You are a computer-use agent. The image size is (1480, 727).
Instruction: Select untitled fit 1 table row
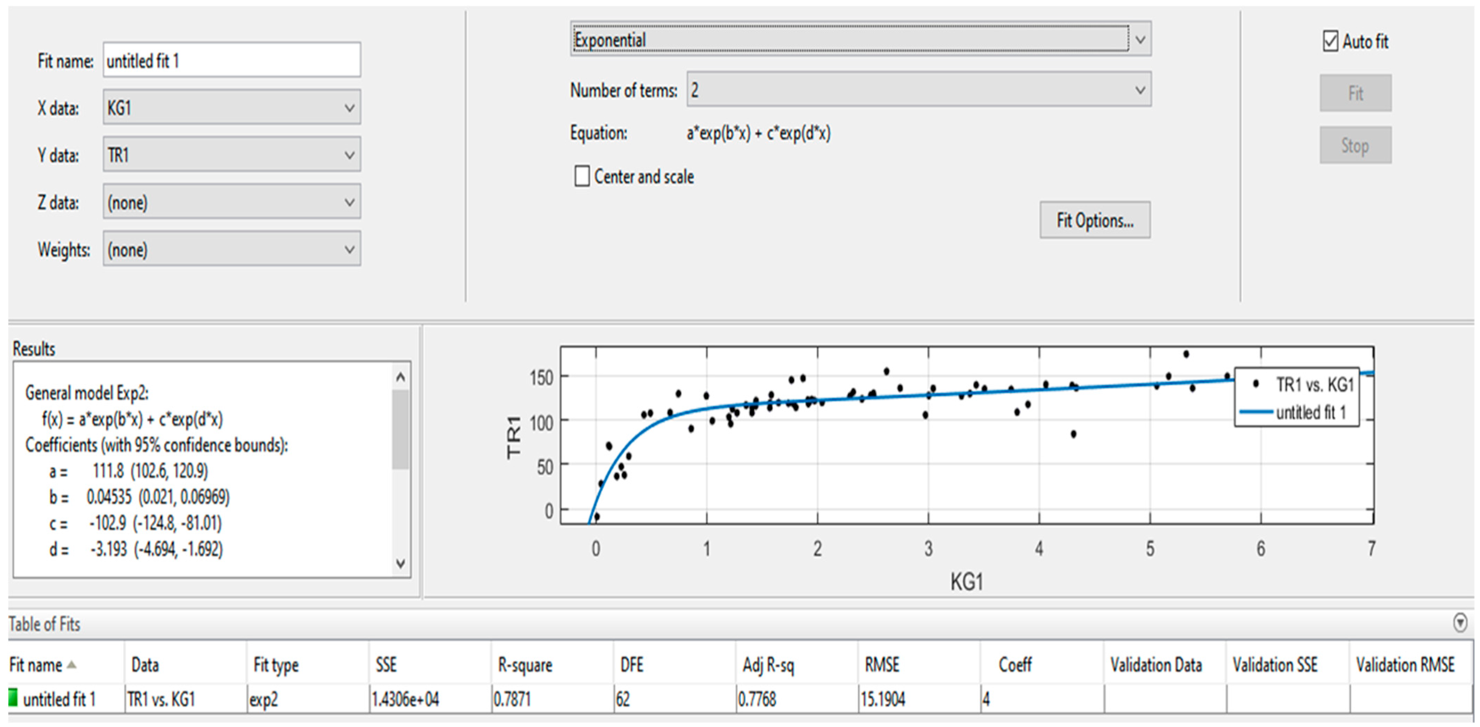[60, 699]
